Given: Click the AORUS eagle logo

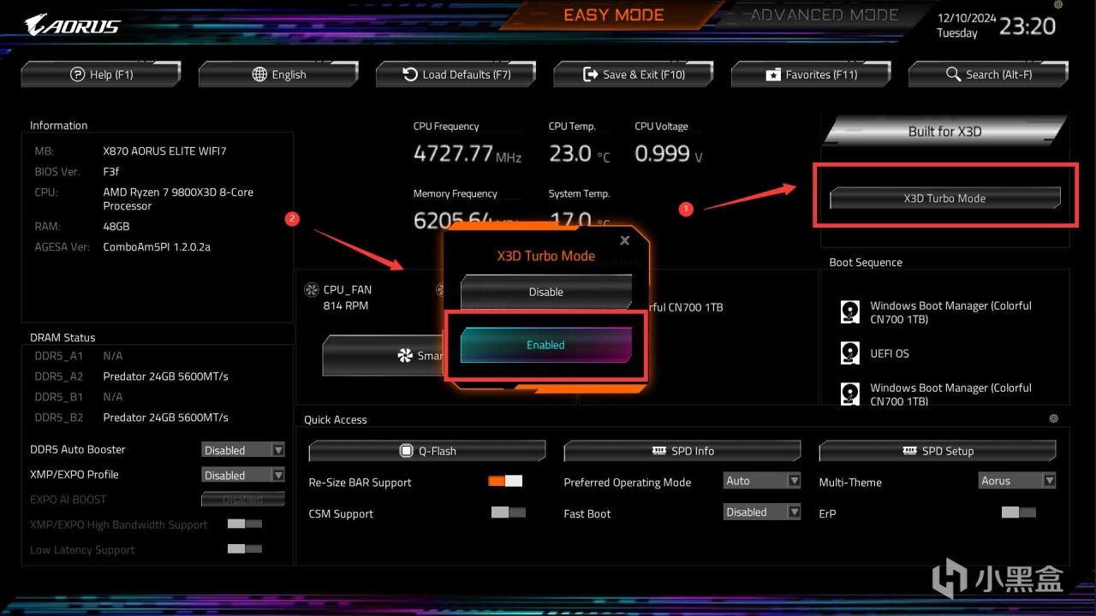Looking at the screenshot, I should [73, 25].
